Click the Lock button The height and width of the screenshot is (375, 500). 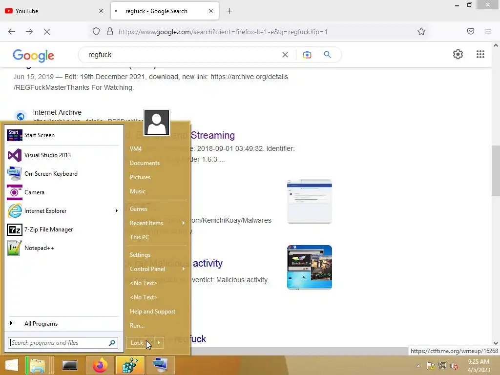139,343
